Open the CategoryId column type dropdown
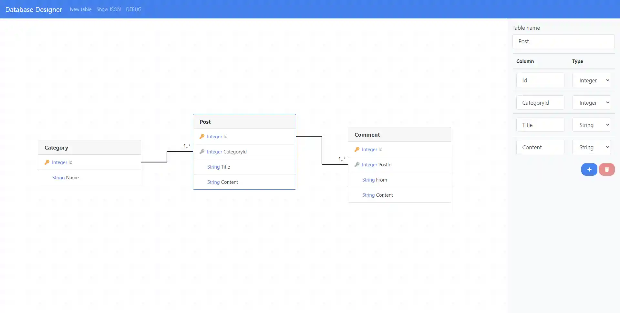The image size is (620, 313). coord(591,103)
